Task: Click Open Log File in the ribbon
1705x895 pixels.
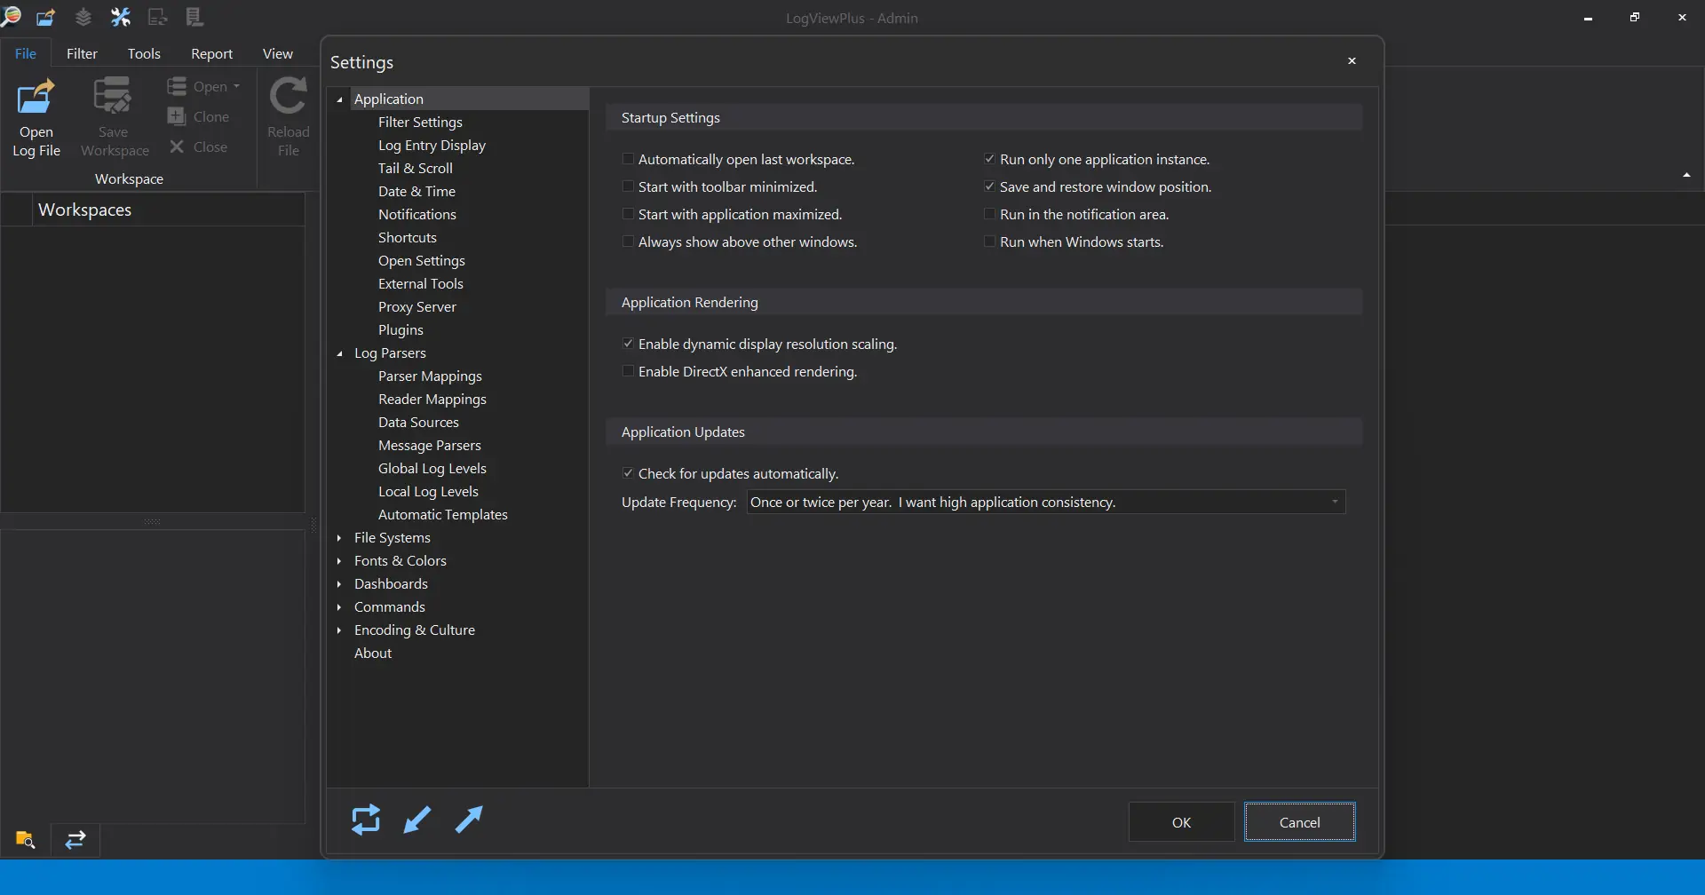Action: (36, 119)
